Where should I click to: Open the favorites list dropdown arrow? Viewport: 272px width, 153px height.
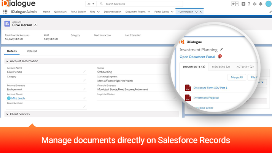coord(237,4)
